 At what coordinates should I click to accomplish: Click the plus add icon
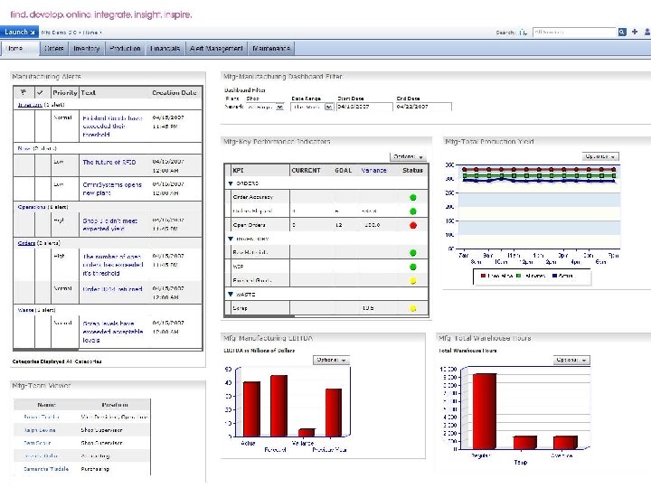click(x=635, y=32)
